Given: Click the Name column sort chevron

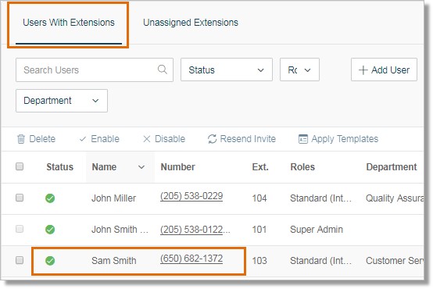Looking at the screenshot, I should click(141, 167).
